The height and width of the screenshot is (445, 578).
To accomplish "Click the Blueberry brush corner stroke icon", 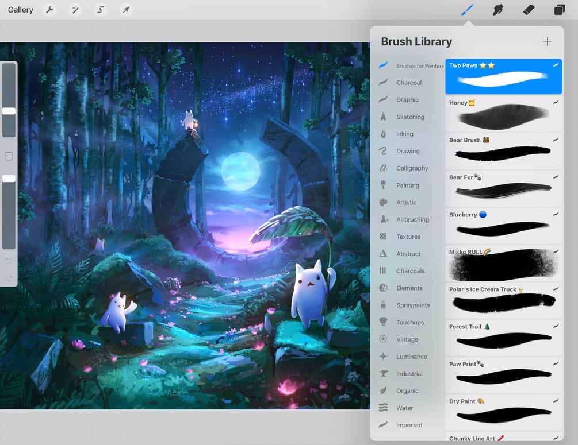I will pyautogui.click(x=556, y=214).
